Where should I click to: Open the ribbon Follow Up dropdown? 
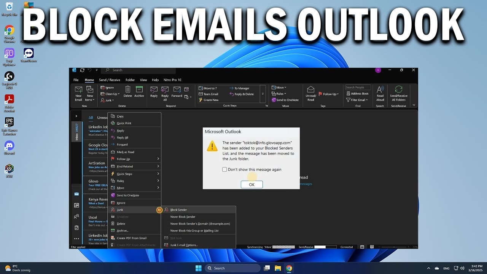coord(329,94)
